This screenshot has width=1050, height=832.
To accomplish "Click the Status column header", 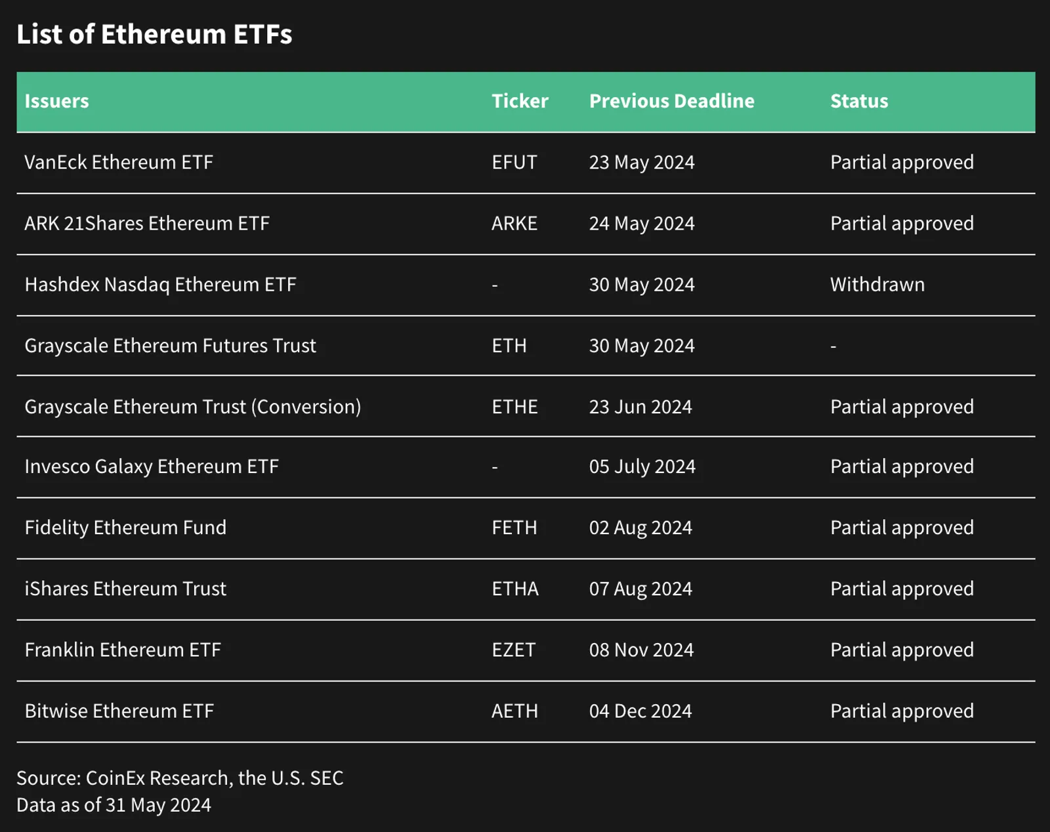I will [x=859, y=101].
